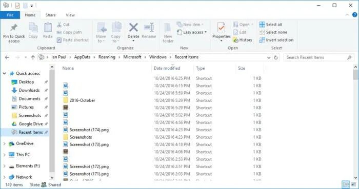359x189 pixels.
Task: Switch to large thumbnails view
Action: point(353,185)
